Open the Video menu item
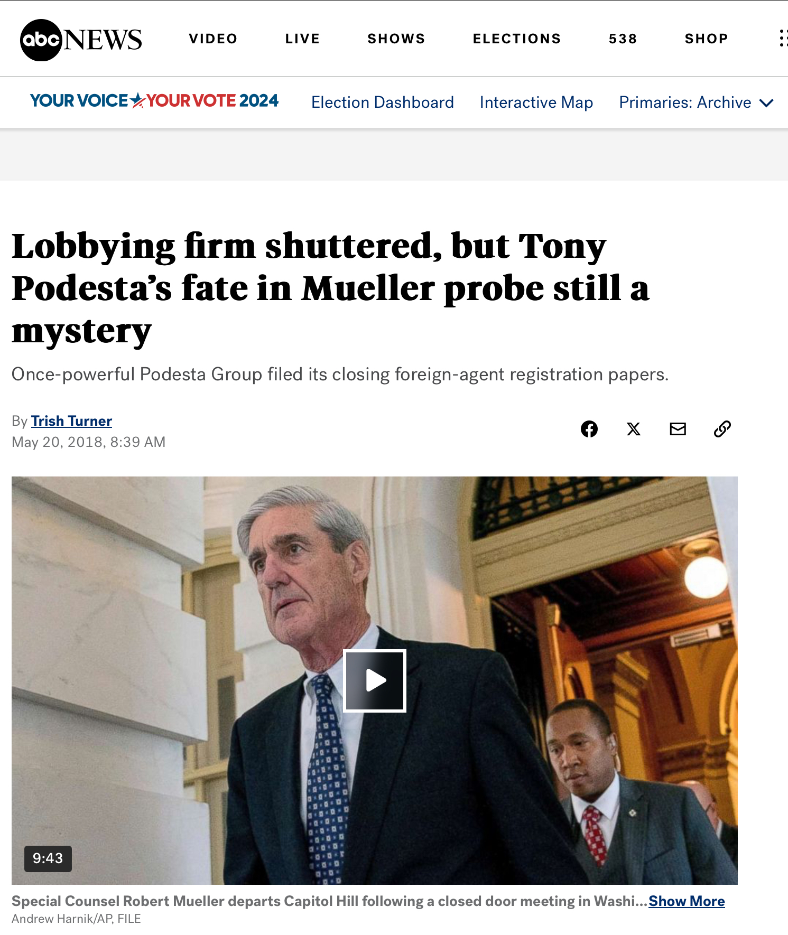This screenshot has width=788, height=935. click(214, 39)
